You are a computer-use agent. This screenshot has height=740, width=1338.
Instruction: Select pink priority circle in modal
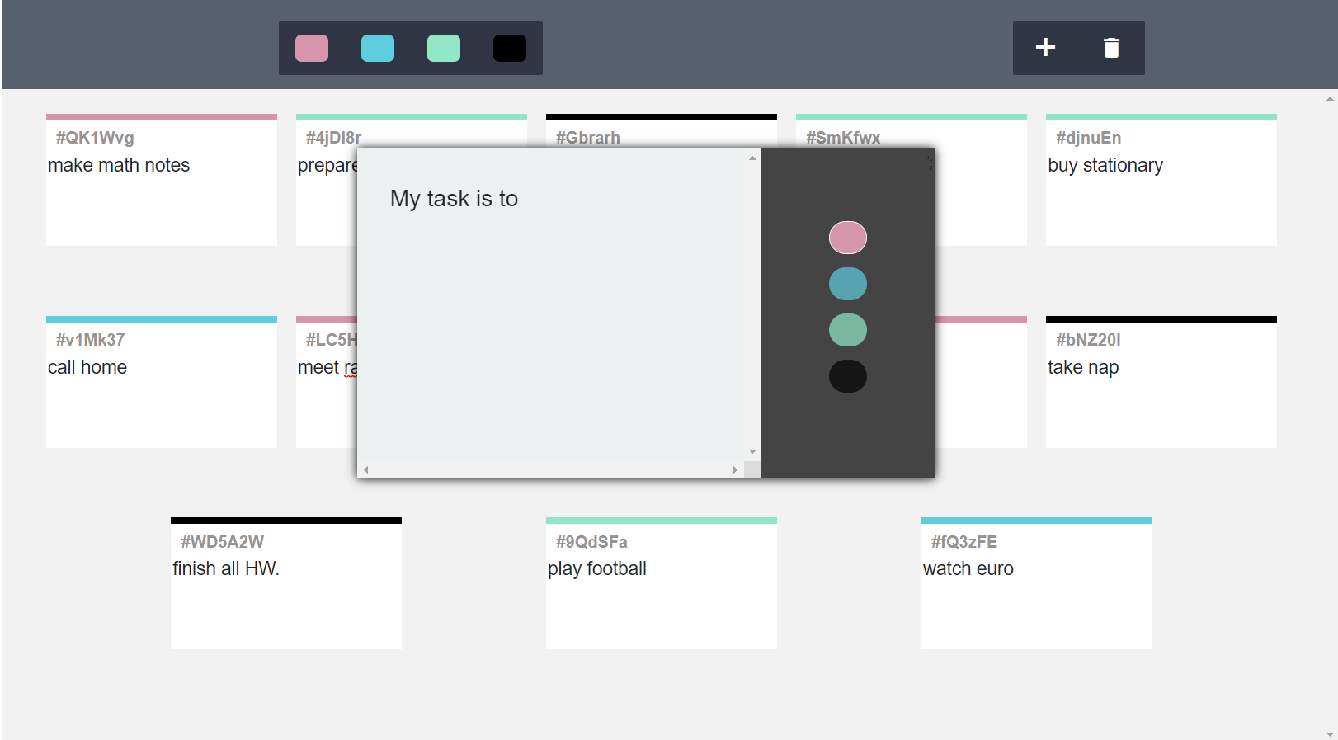coord(847,238)
